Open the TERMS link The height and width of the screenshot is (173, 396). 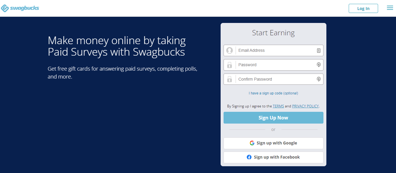[278, 106]
